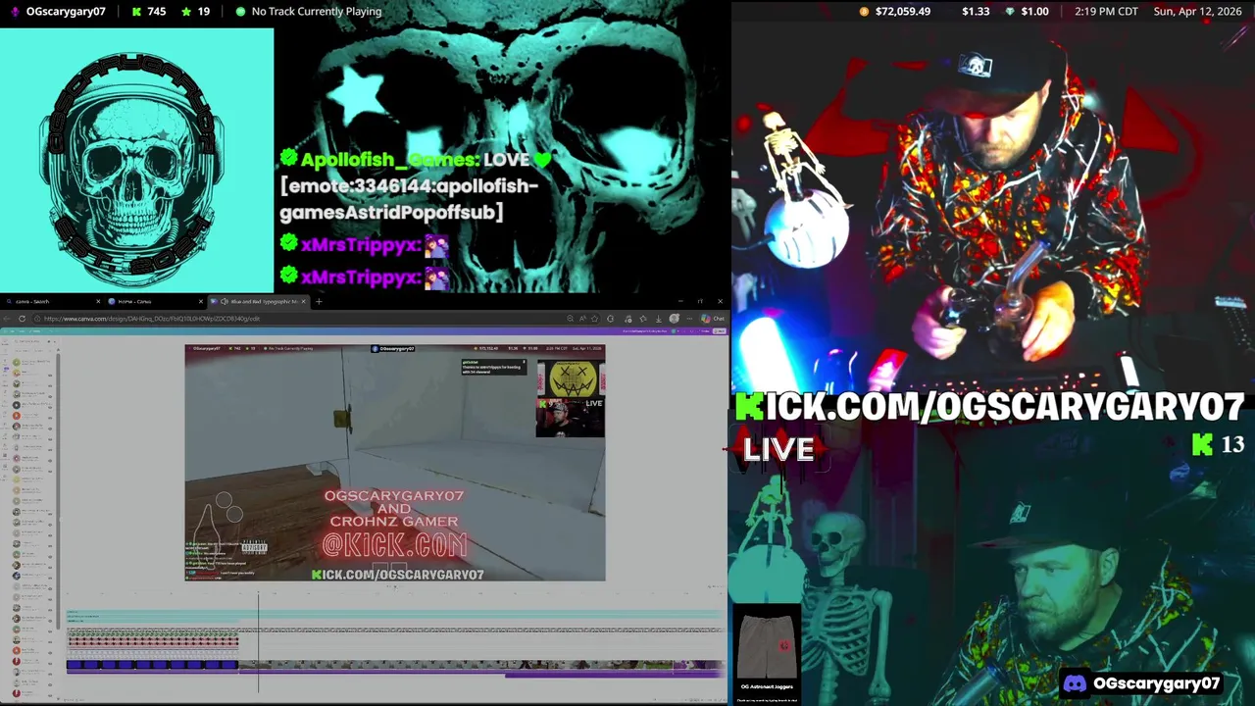Close the 'Home - Canva' tab
This screenshot has width=1255, height=706.
(201, 301)
